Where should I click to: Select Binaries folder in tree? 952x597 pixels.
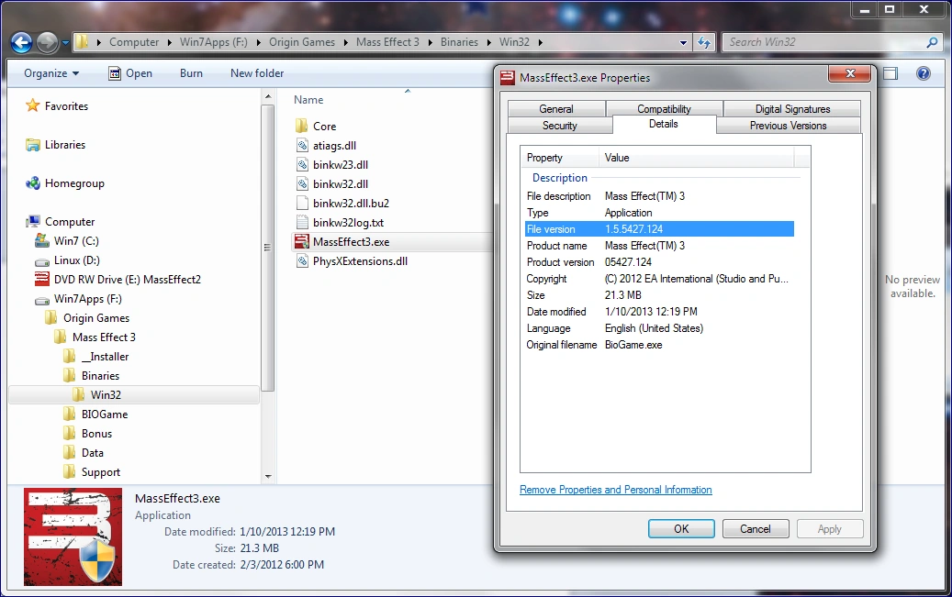coord(91,376)
